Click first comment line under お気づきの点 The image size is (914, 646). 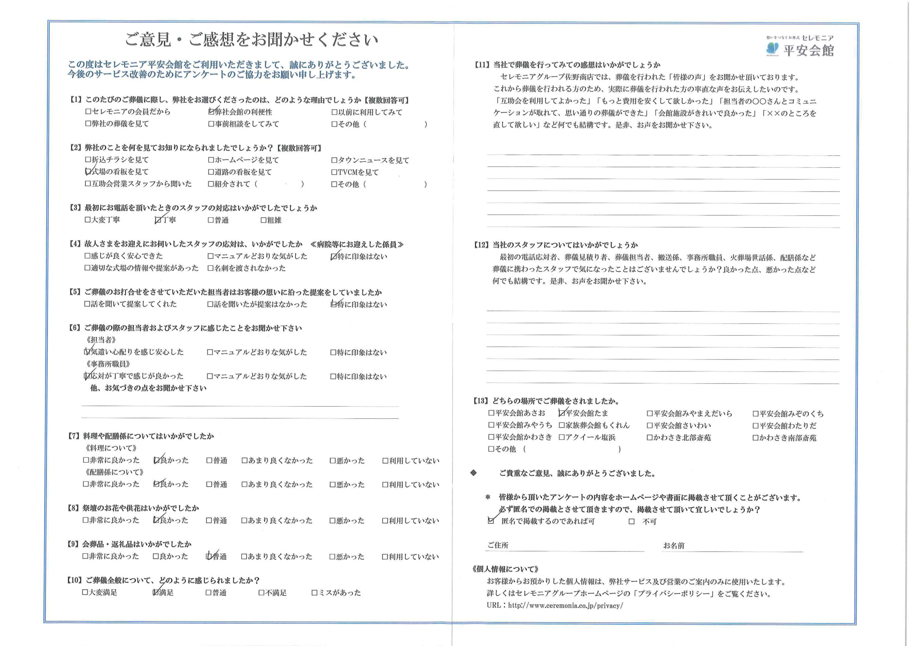point(240,406)
